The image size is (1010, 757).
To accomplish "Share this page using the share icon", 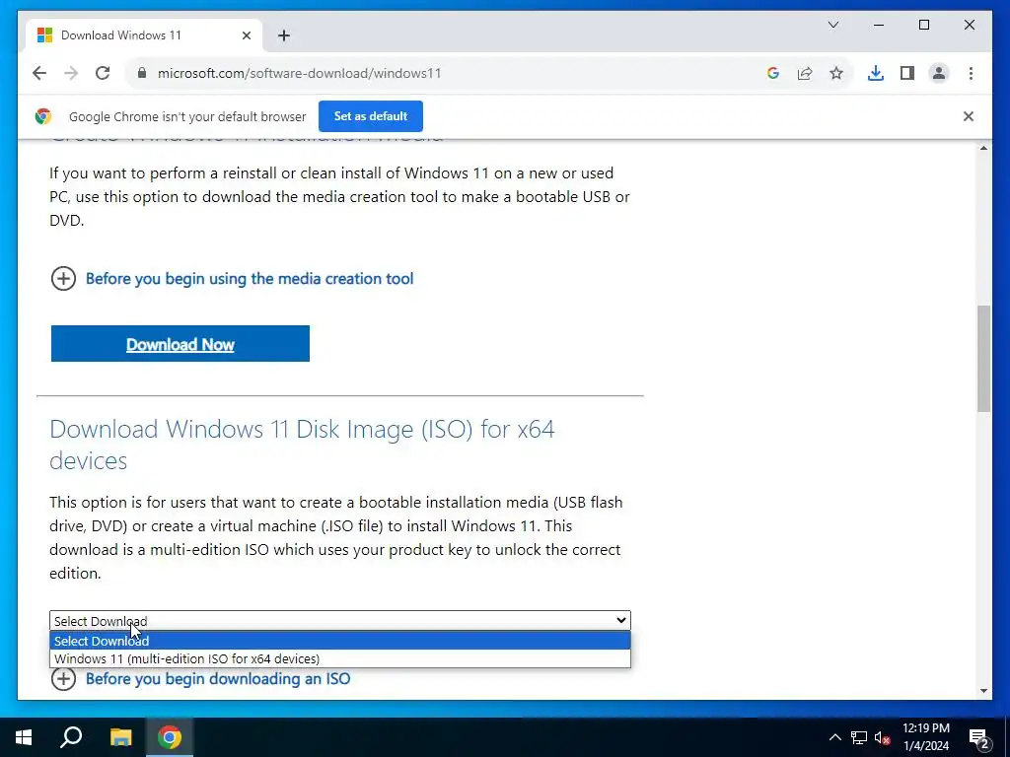I will [805, 73].
